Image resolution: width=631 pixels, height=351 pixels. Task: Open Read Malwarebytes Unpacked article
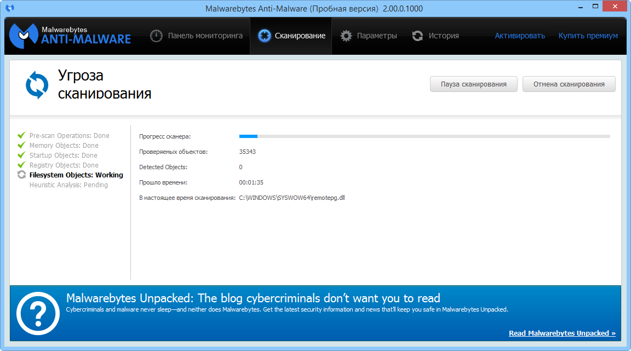coord(562,333)
